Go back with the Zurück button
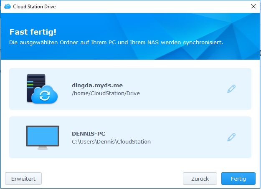 [x=200, y=179]
